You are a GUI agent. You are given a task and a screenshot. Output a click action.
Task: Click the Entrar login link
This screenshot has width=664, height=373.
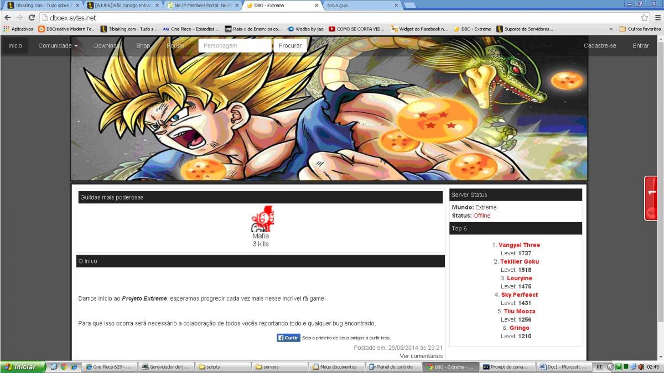click(641, 45)
